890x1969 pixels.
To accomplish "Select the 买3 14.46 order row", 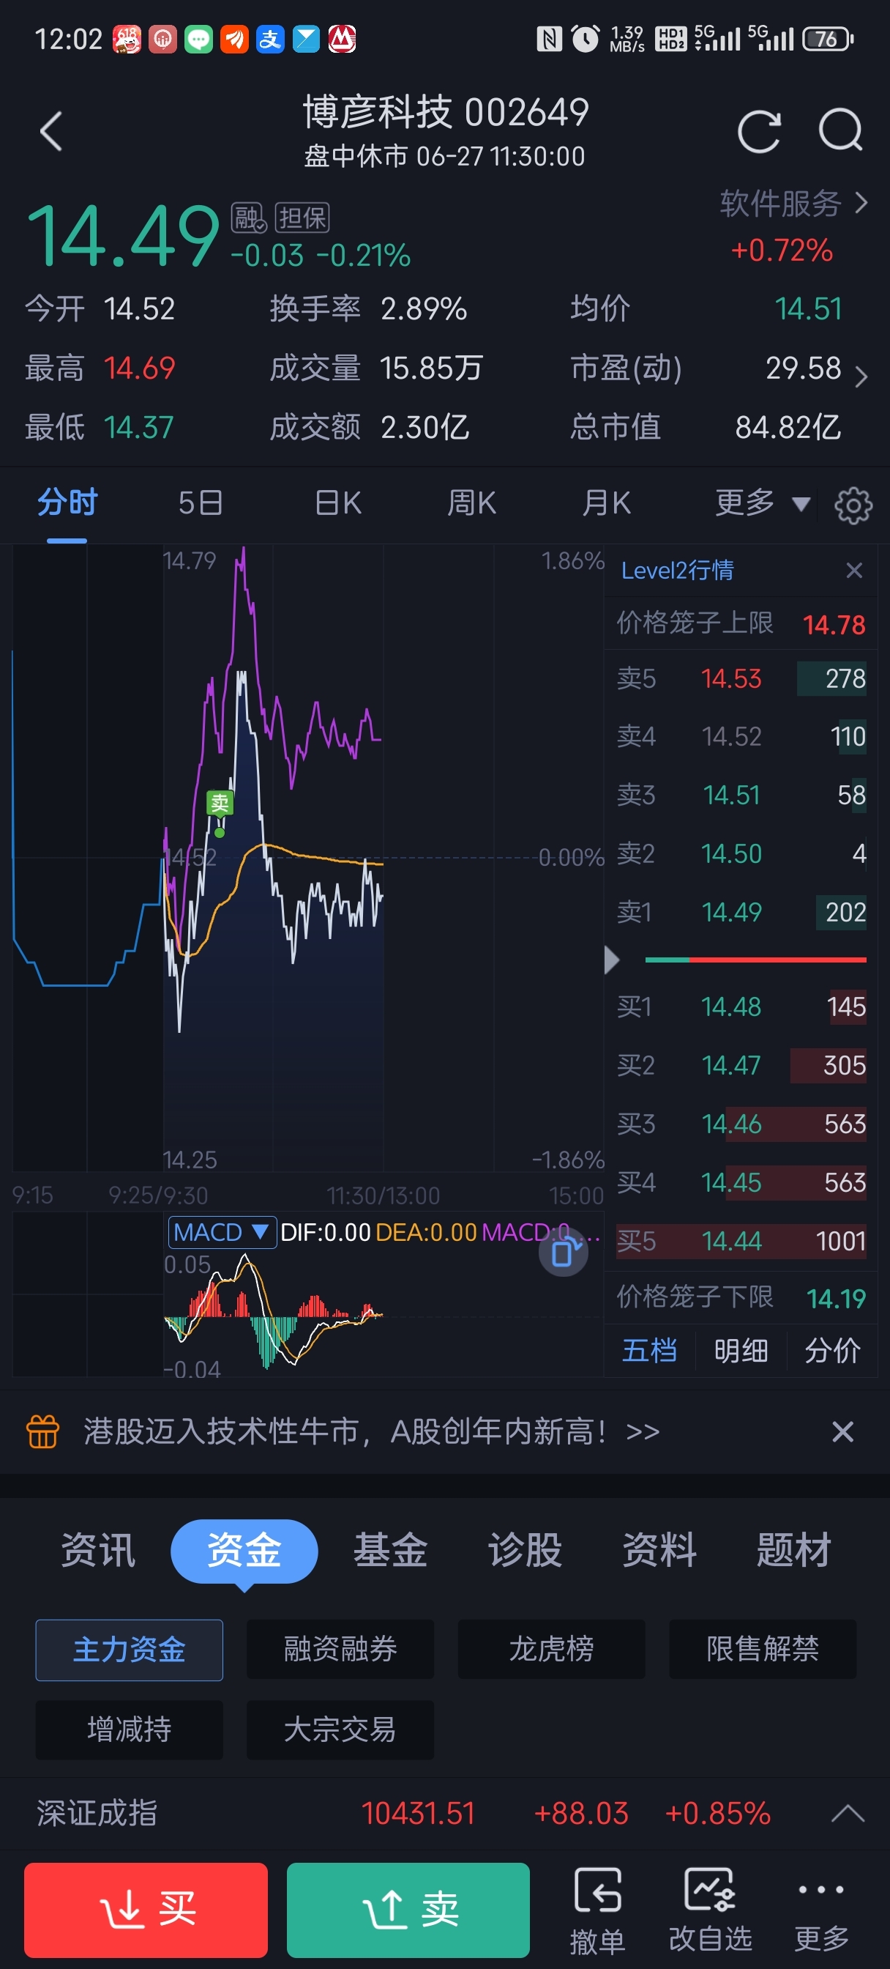I will pyautogui.click(x=741, y=1124).
